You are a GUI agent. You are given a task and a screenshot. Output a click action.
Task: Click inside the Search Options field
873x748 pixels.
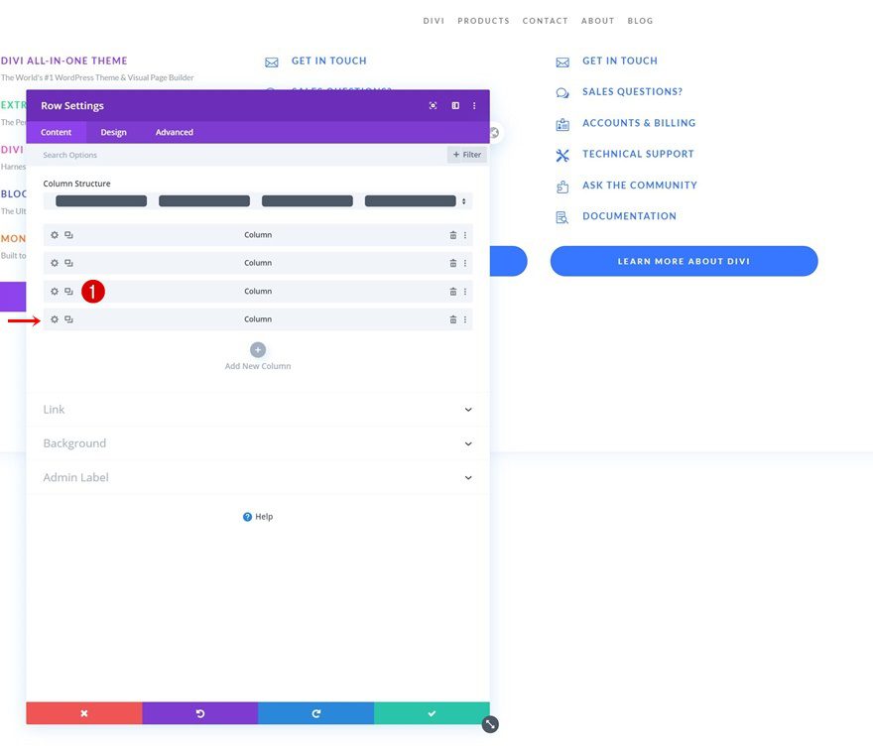point(149,154)
